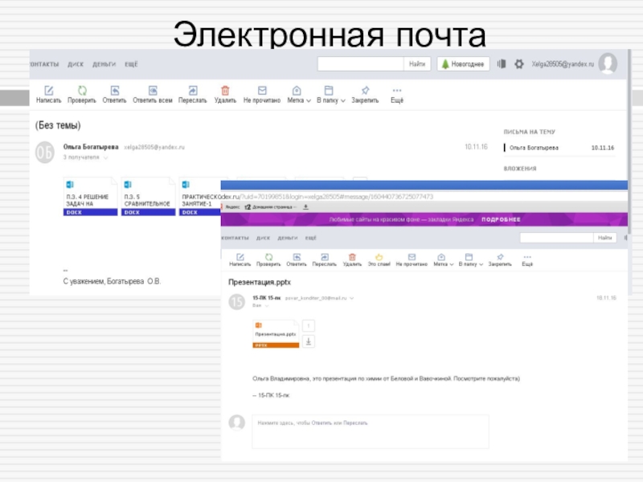
Task: Expand the 3 получателя recipients list
Action: pyautogui.click(x=84, y=157)
